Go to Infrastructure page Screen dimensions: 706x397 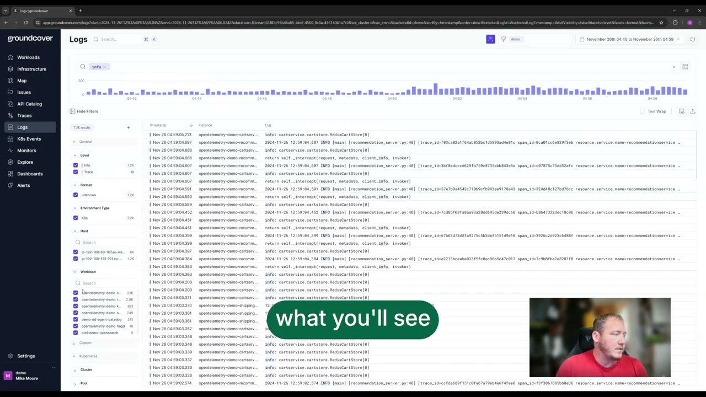(31, 69)
